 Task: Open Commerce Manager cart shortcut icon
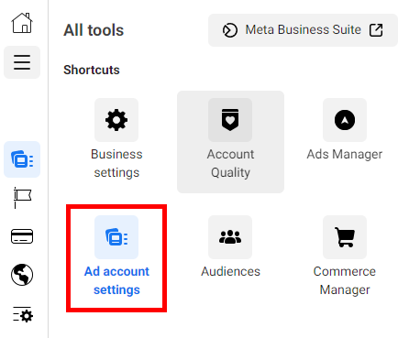click(x=345, y=237)
